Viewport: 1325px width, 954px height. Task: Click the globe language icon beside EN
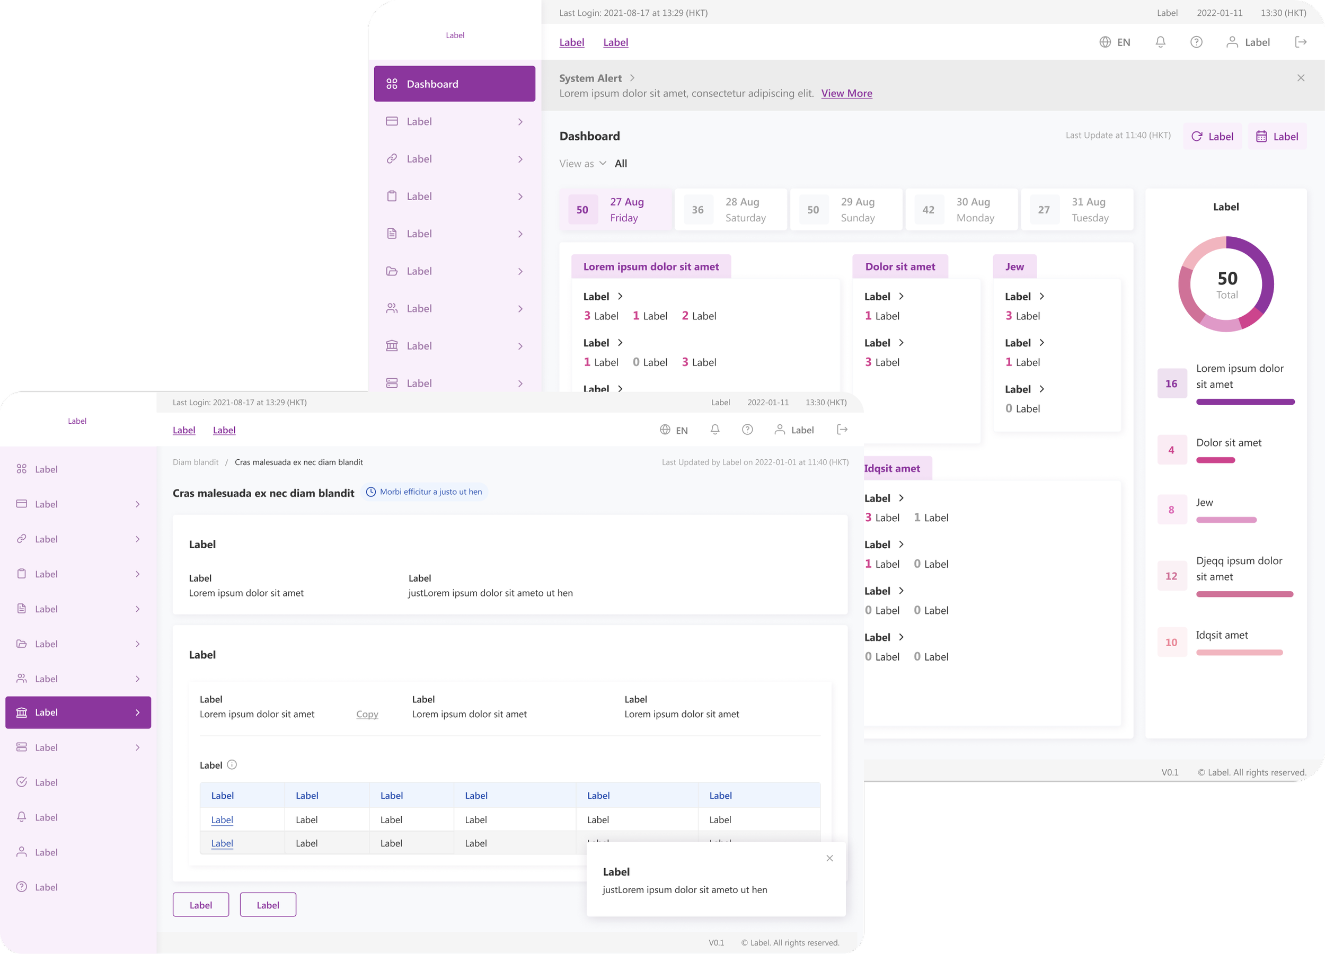(x=1105, y=42)
